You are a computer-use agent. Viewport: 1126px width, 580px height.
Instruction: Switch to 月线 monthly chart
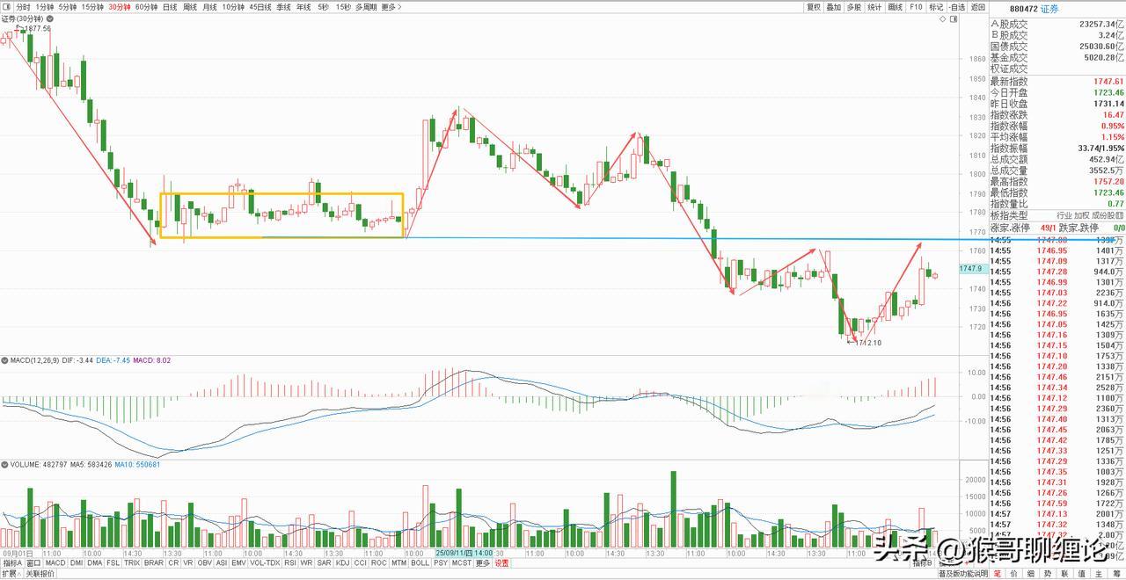point(209,7)
